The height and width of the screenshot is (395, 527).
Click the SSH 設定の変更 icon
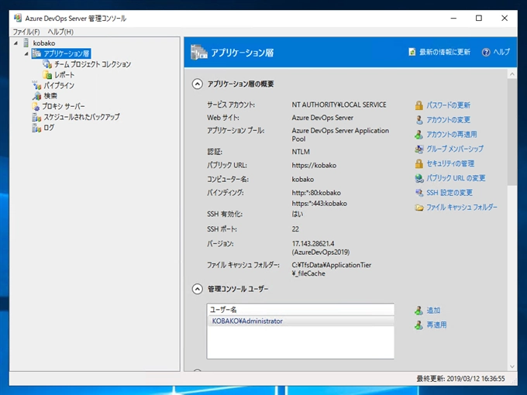419,193
